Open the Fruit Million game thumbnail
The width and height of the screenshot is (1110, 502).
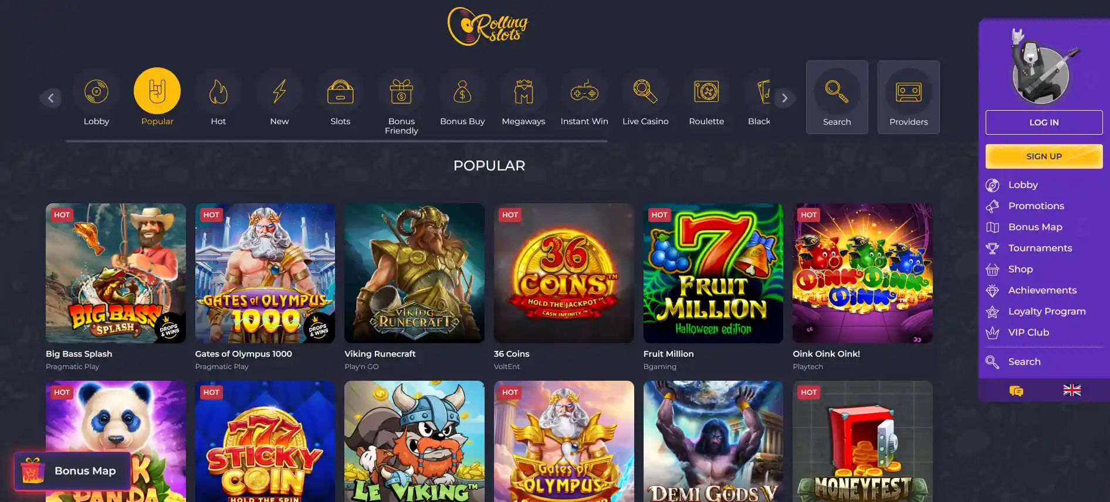[x=713, y=273]
